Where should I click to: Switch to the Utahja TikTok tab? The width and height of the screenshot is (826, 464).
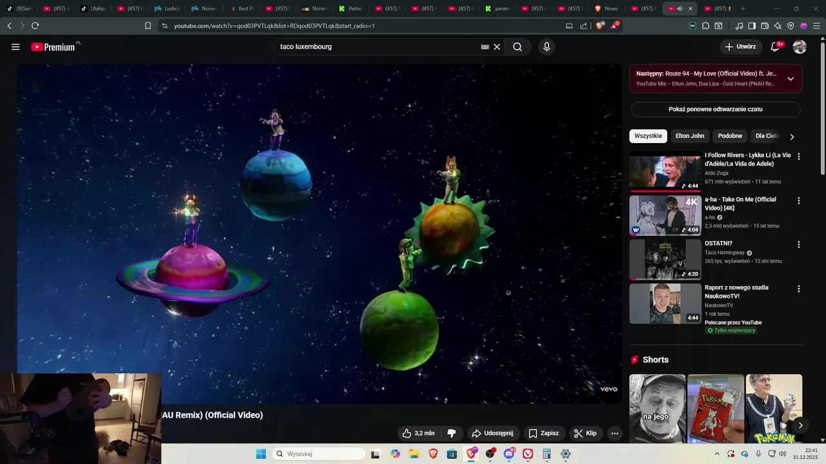pyautogui.click(x=94, y=8)
